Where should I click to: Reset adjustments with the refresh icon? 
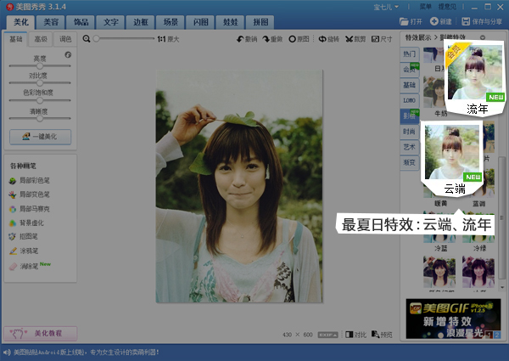click(x=68, y=54)
